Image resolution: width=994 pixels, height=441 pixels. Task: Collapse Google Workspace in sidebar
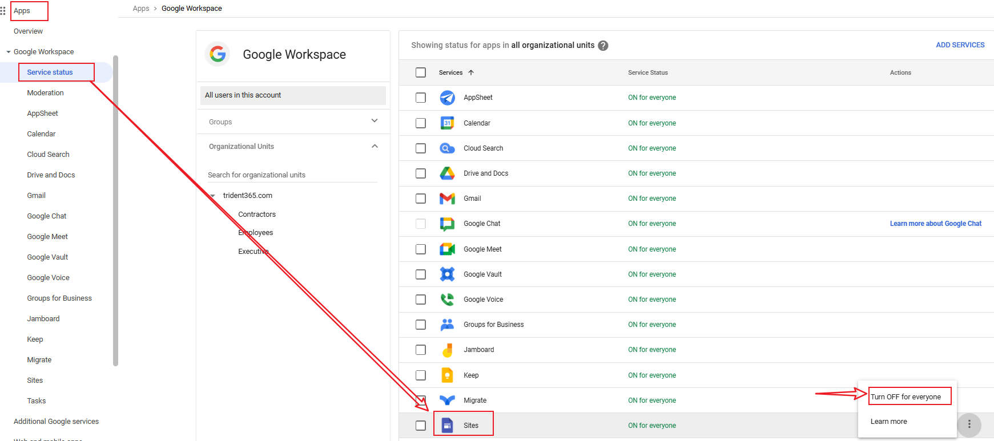pos(9,52)
